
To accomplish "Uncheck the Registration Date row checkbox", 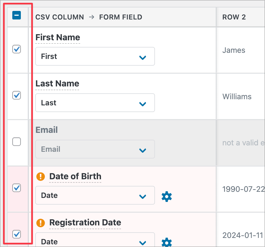I will coord(17,234).
